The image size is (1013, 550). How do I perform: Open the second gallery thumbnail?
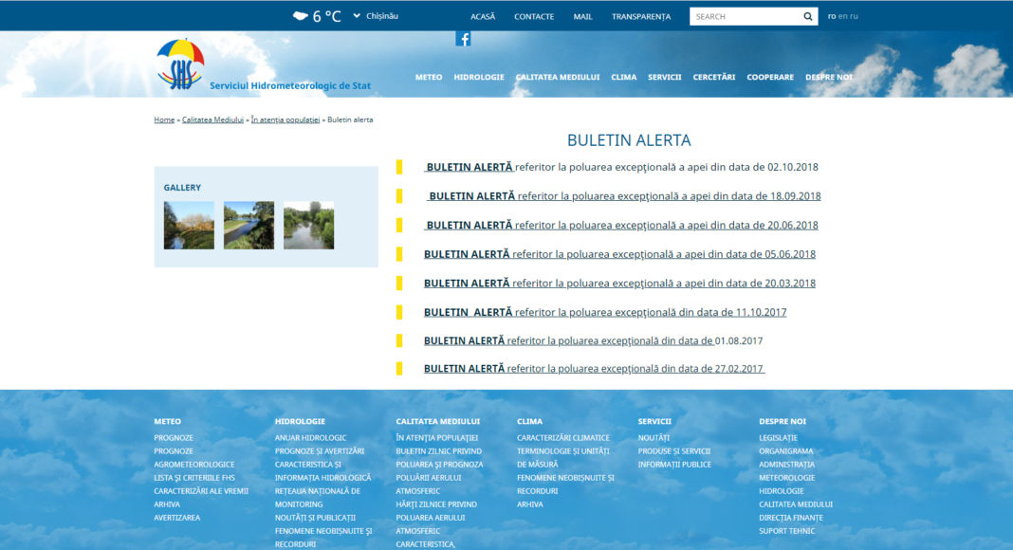[x=249, y=226]
